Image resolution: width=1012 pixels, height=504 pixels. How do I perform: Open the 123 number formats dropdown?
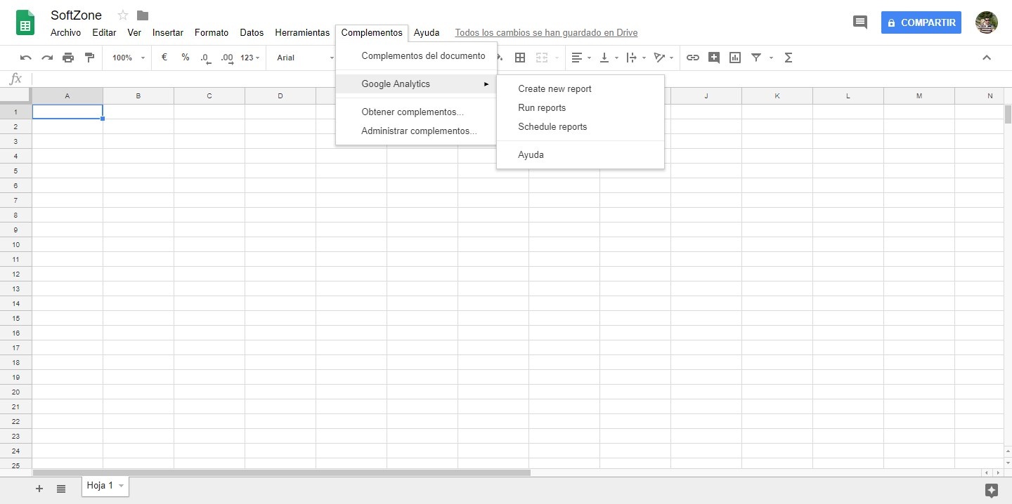click(x=249, y=58)
